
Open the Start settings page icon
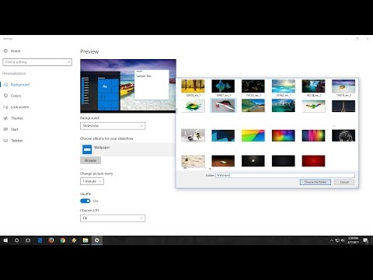pos(5,129)
